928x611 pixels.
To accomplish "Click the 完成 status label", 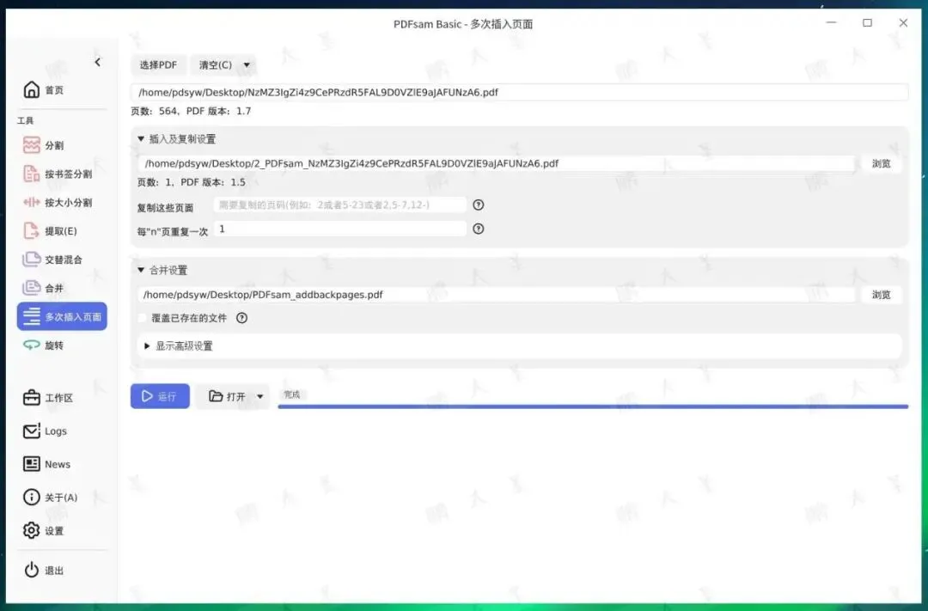I will 292,394.
